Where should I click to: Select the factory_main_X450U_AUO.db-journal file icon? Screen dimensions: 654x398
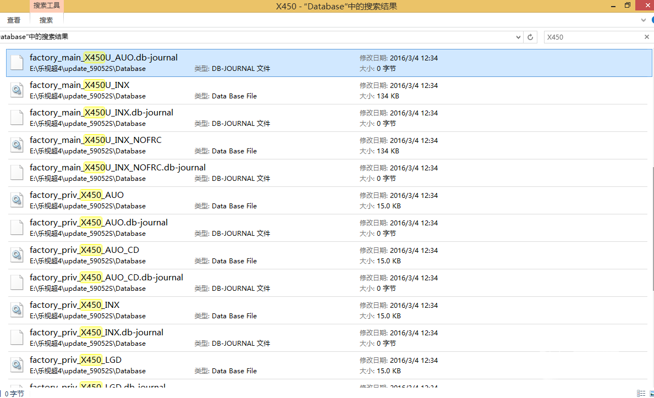(x=17, y=63)
